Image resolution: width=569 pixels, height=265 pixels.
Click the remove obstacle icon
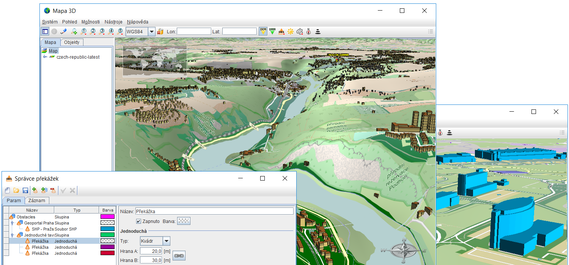click(x=53, y=190)
